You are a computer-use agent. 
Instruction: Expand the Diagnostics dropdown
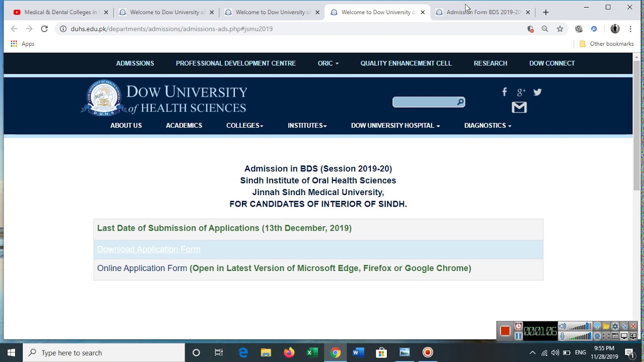(x=488, y=126)
